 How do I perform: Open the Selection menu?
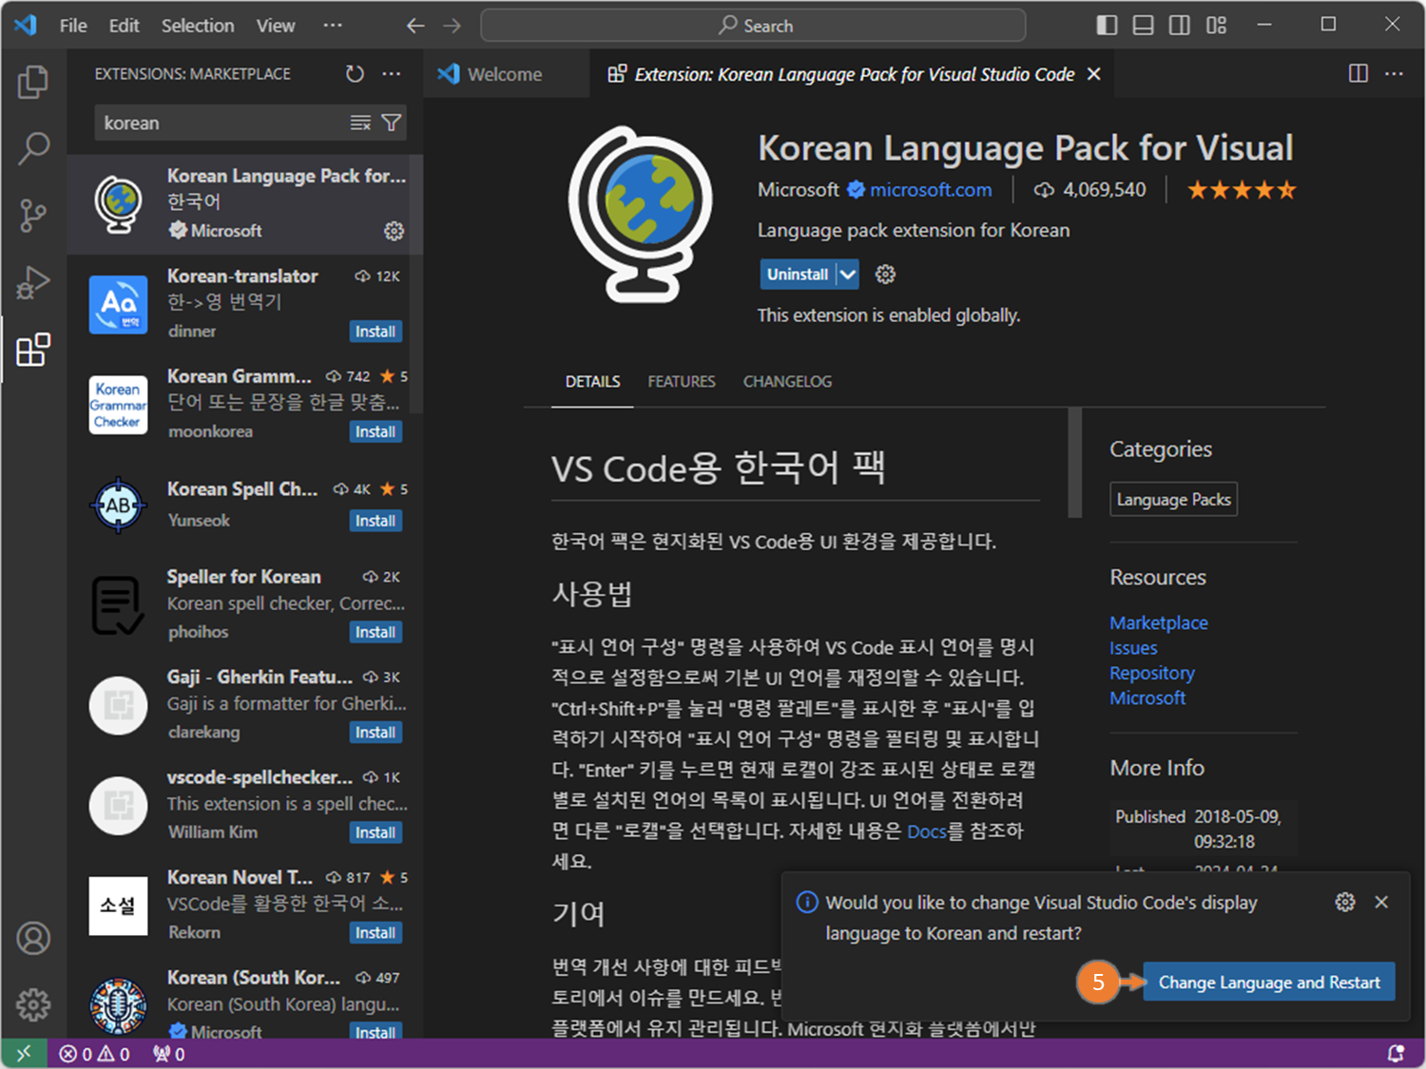(x=198, y=26)
